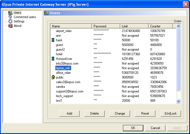190x134 pixels.
Task: Click the connected status icon next to HotspotUser
Action: 53,59
